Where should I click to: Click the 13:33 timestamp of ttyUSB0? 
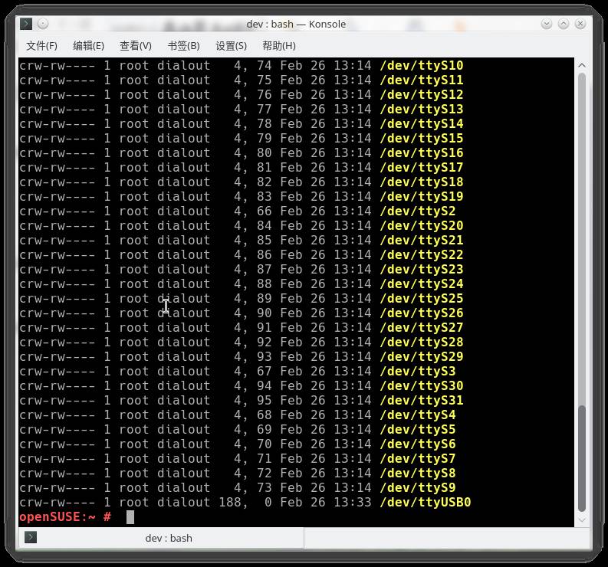[353, 503]
